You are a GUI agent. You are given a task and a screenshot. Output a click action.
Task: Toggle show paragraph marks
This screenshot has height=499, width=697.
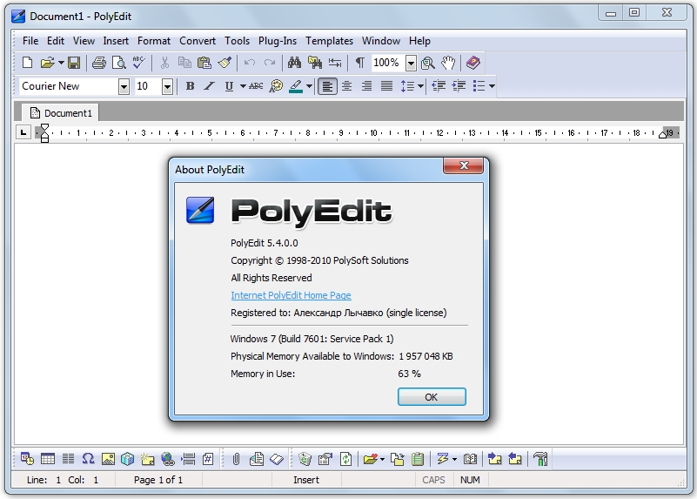coord(360,63)
